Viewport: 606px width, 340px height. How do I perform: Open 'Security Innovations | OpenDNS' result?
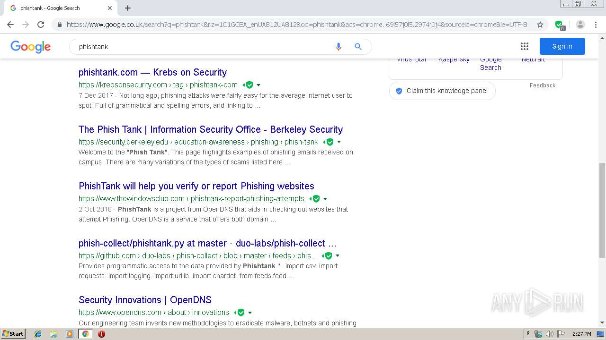pyautogui.click(x=145, y=300)
